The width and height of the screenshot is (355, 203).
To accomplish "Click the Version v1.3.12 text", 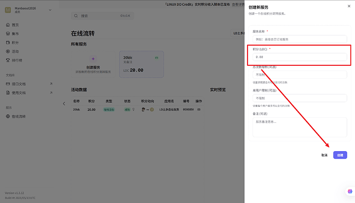I will (14, 193).
